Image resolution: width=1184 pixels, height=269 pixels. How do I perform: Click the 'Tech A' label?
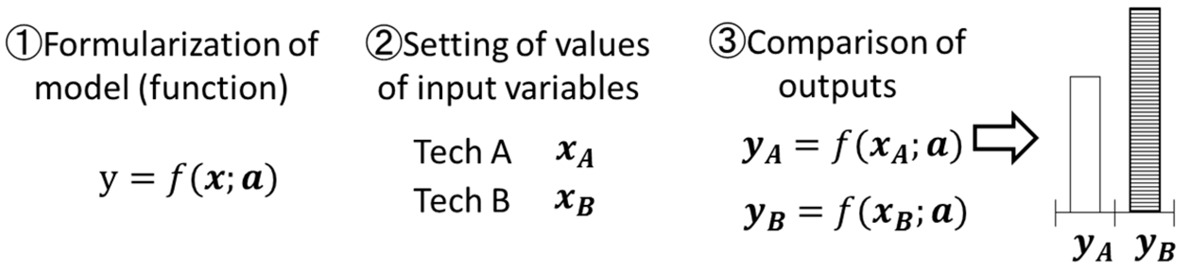click(x=462, y=152)
